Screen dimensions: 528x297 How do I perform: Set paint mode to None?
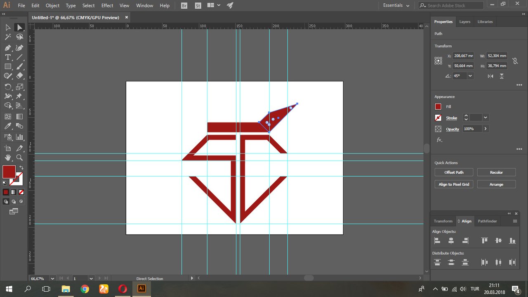pos(21,192)
